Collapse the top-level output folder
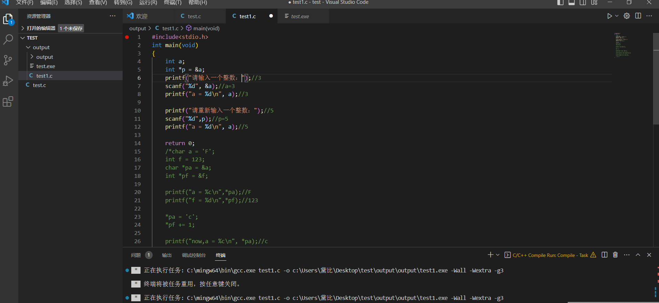This screenshot has height=303, width=659. (70, 47)
